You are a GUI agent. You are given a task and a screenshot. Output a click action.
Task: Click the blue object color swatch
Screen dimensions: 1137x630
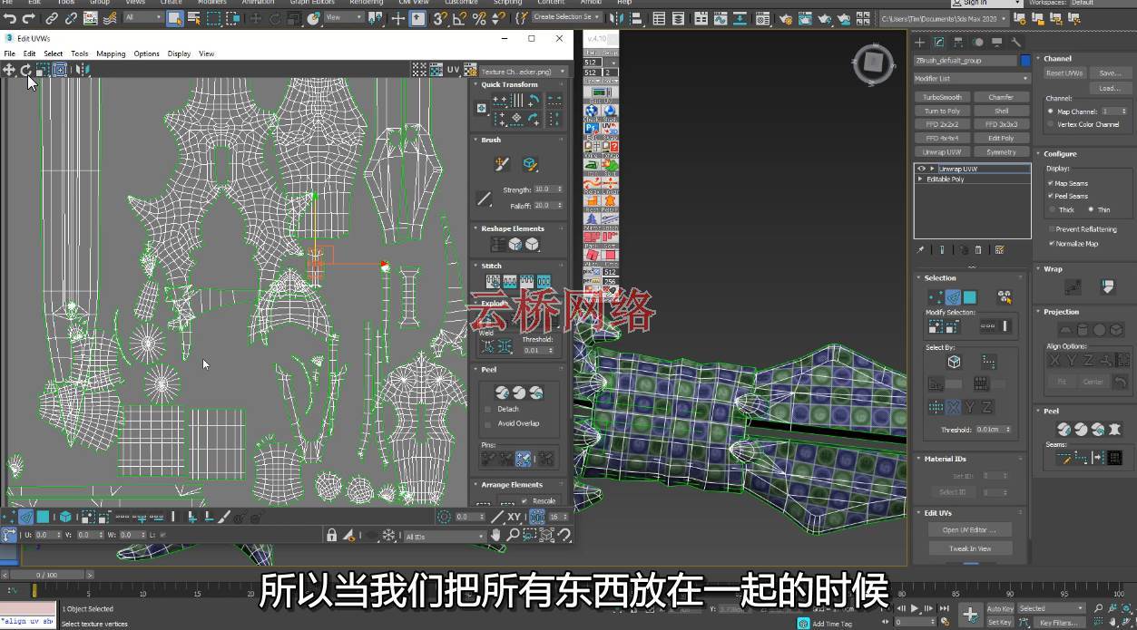click(1025, 61)
